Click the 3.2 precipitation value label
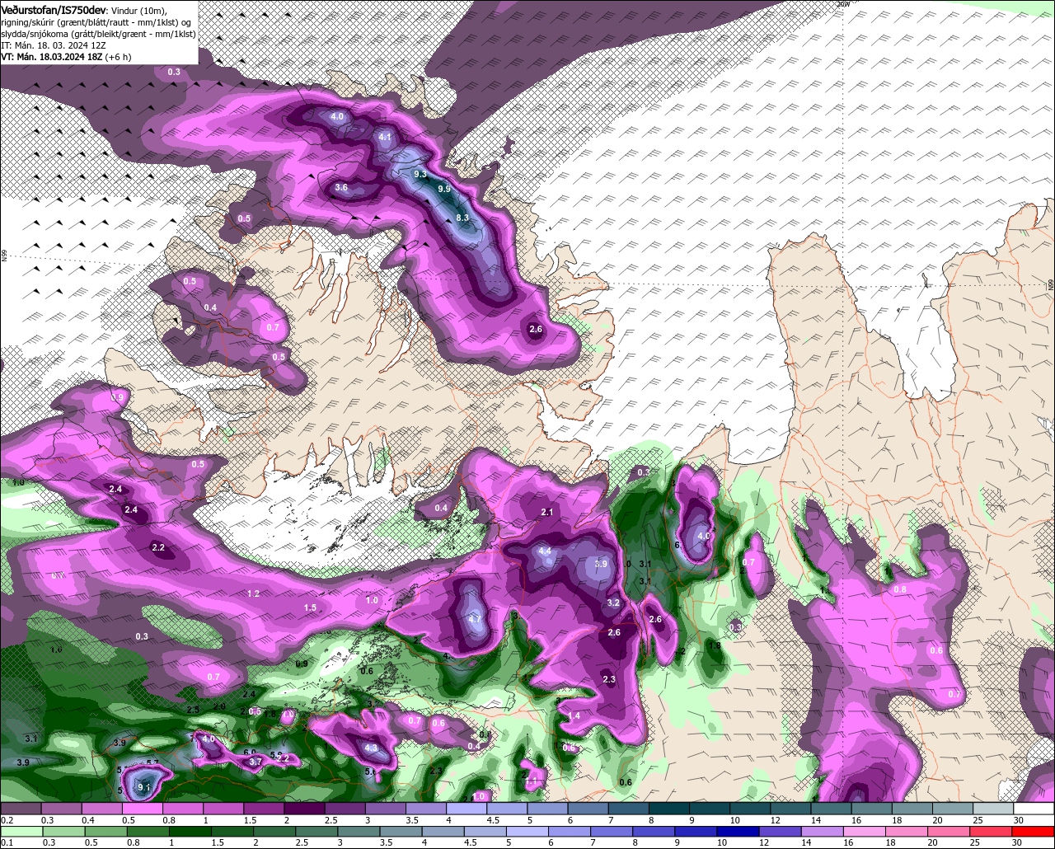Screen dimensions: 1055x849 click(x=613, y=603)
